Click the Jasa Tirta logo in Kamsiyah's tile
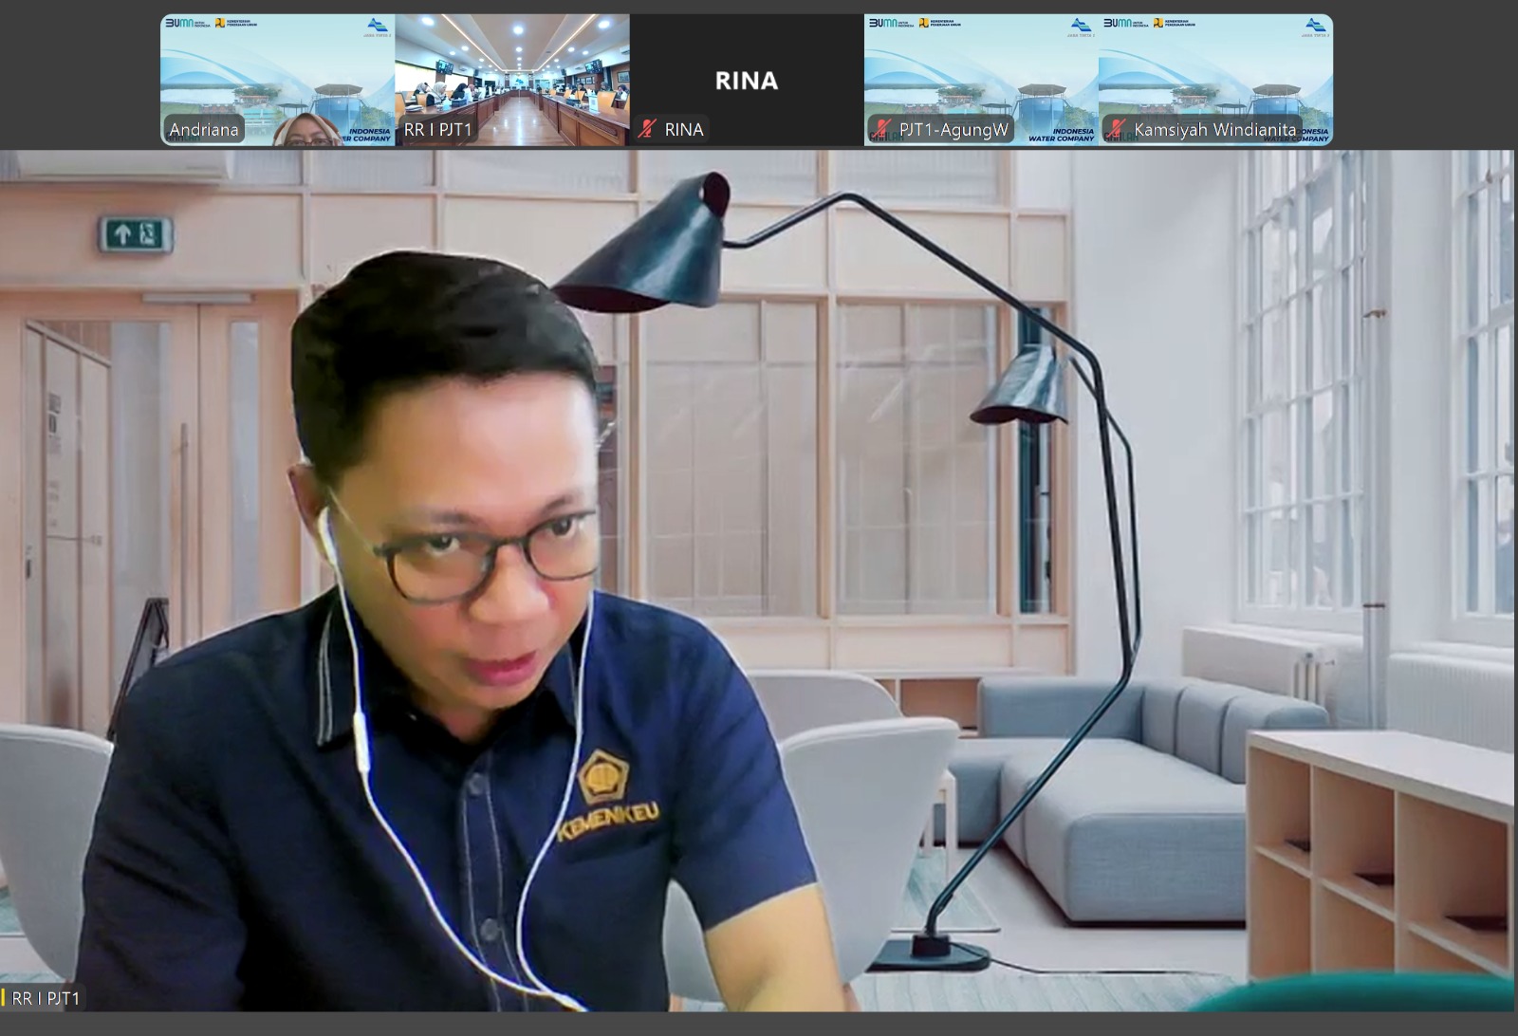This screenshot has height=1036, width=1518. 1315,27
